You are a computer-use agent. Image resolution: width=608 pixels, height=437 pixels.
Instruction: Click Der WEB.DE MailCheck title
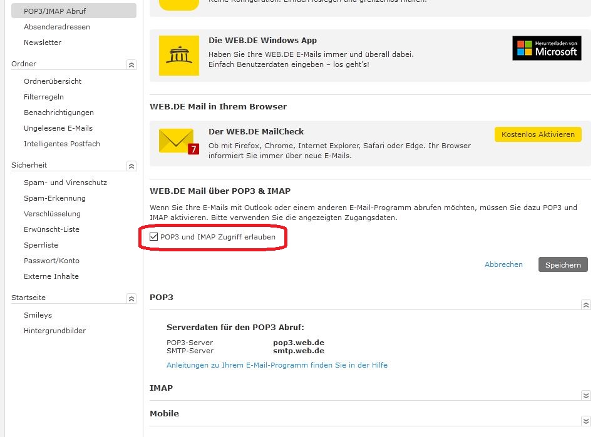[256, 132]
